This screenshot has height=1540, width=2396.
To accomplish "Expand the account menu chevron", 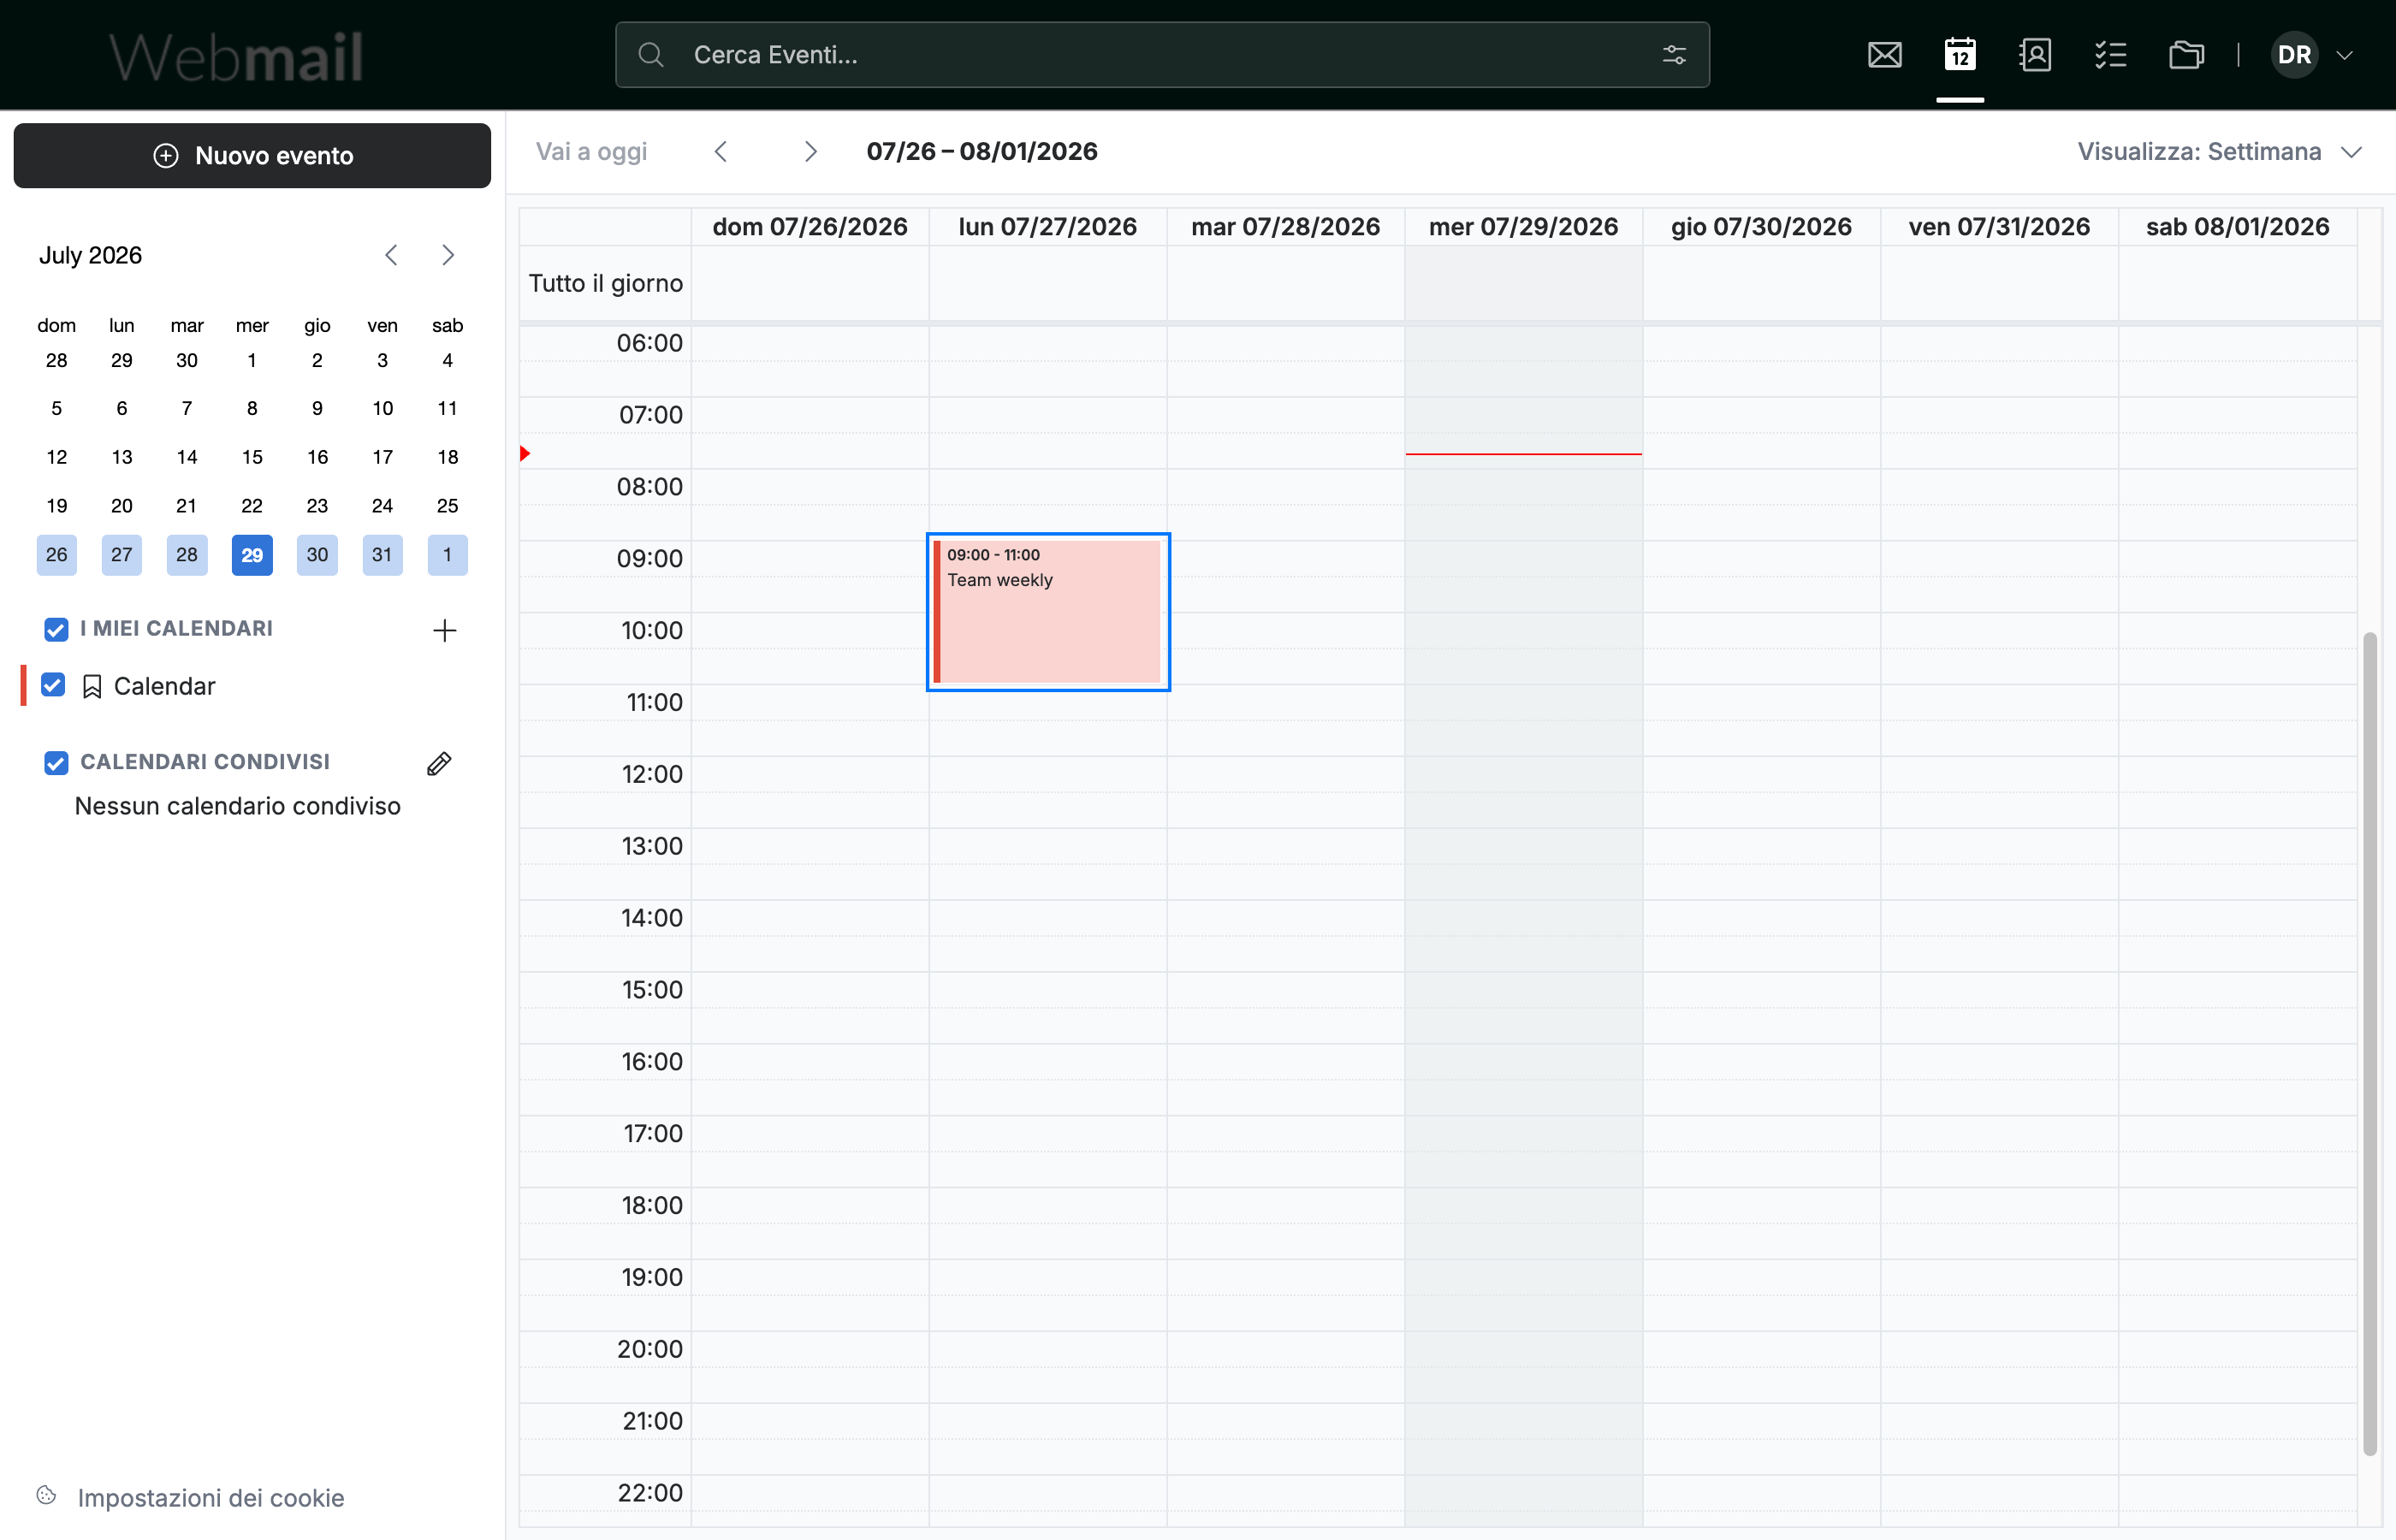I will 2344,55.
